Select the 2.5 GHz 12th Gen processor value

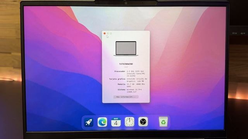[136, 73]
